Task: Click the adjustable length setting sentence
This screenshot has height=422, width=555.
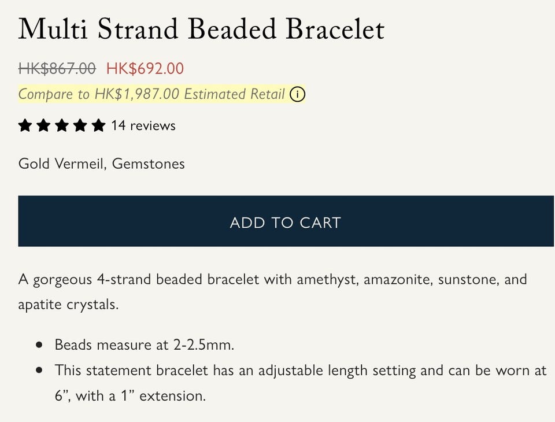Action: click(x=301, y=383)
